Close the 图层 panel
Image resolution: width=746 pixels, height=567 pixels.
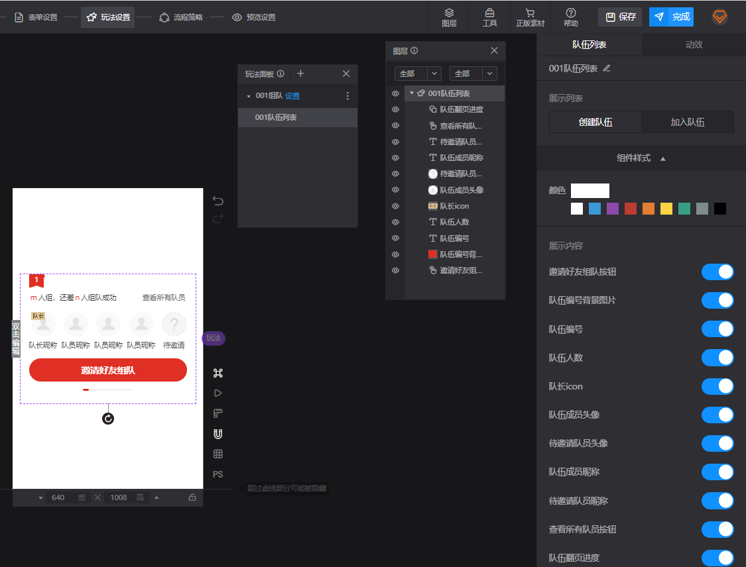tap(494, 50)
